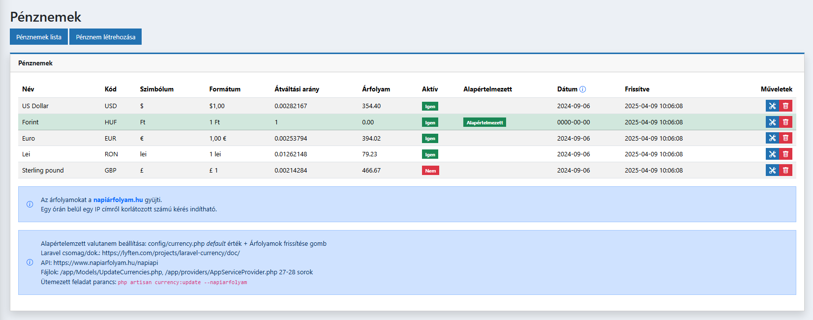Delete the Lei currency row
Image resolution: width=813 pixels, height=320 pixels.
coord(785,154)
